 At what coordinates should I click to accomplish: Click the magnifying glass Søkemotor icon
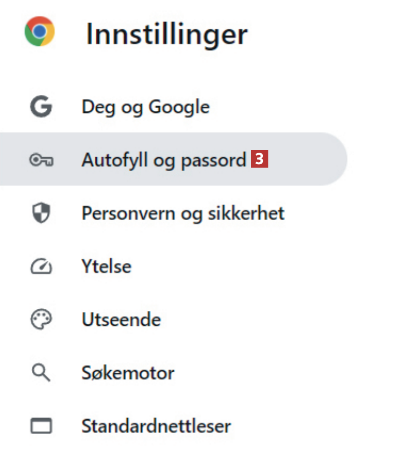[x=41, y=373]
